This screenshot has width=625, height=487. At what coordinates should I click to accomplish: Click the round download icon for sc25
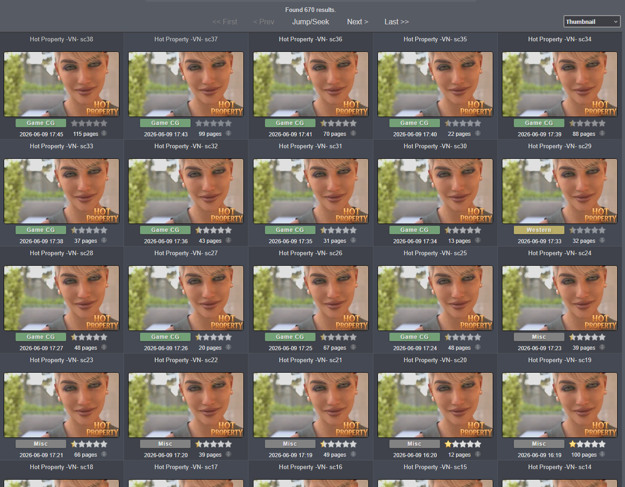pyautogui.click(x=478, y=347)
